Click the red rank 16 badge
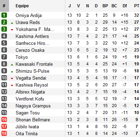The height and width of the screenshot is (137, 140). tap(4, 120)
